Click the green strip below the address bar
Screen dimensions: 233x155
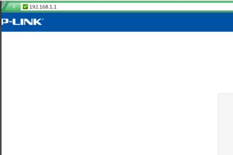point(119,12)
